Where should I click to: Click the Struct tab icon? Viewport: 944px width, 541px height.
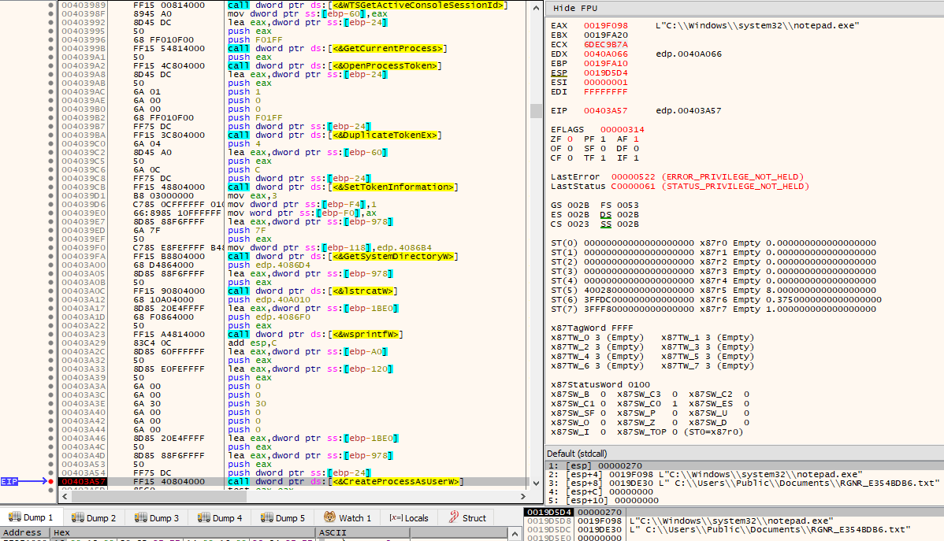point(454,517)
